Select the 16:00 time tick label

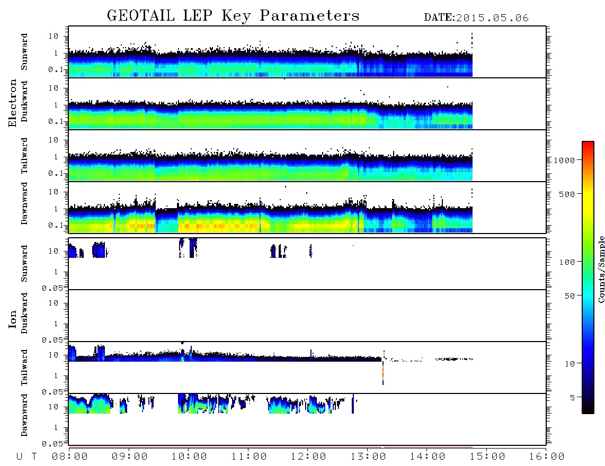[547, 457]
